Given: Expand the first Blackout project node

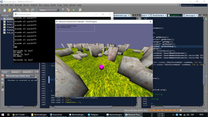Looking at the screenshot, I should click(2, 19).
